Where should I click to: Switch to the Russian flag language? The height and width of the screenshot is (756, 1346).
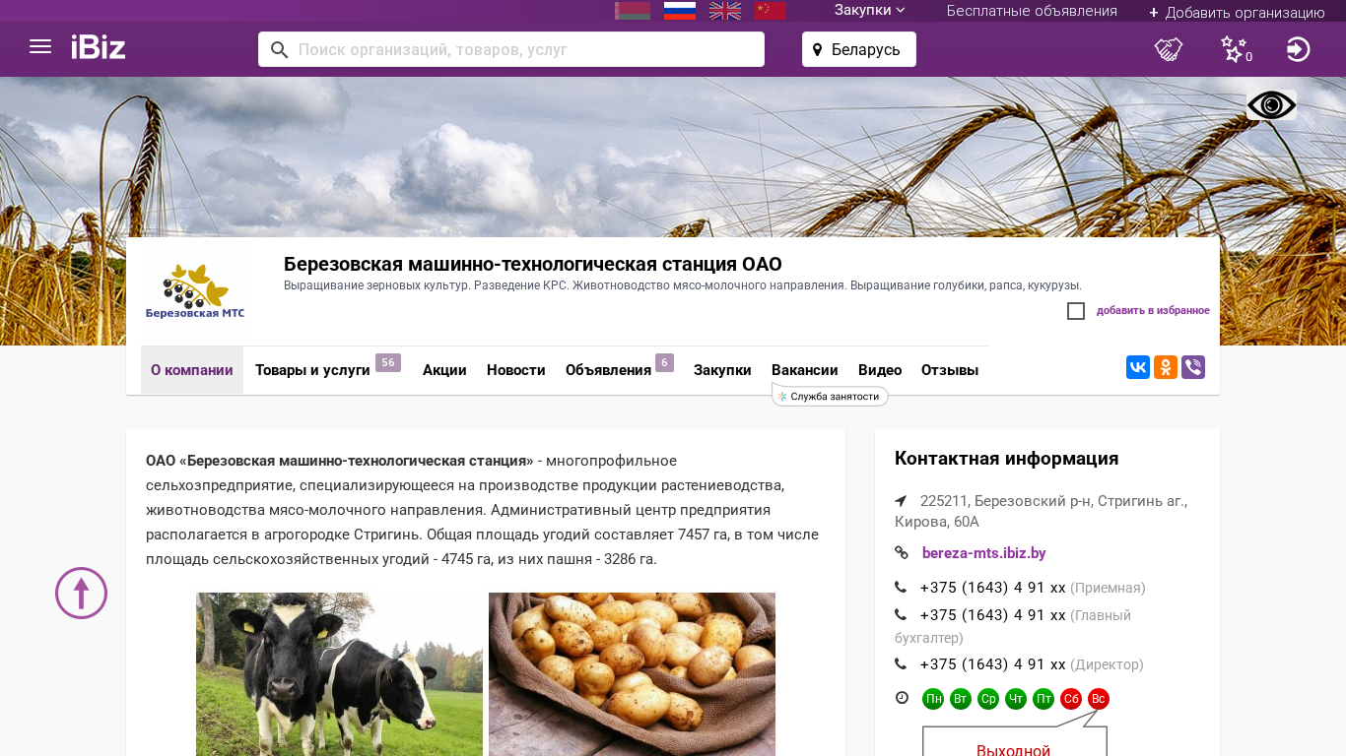tap(680, 11)
